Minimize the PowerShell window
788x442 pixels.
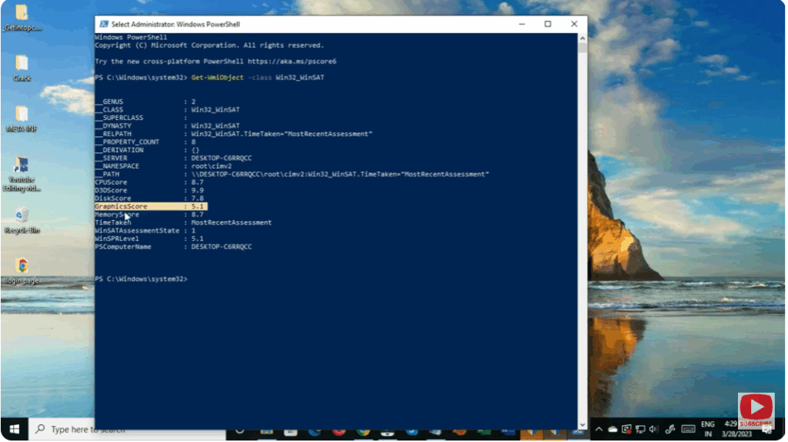click(x=523, y=24)
